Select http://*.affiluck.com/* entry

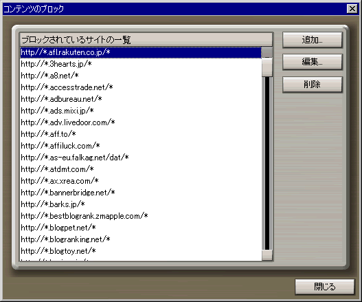pos(141,146)
